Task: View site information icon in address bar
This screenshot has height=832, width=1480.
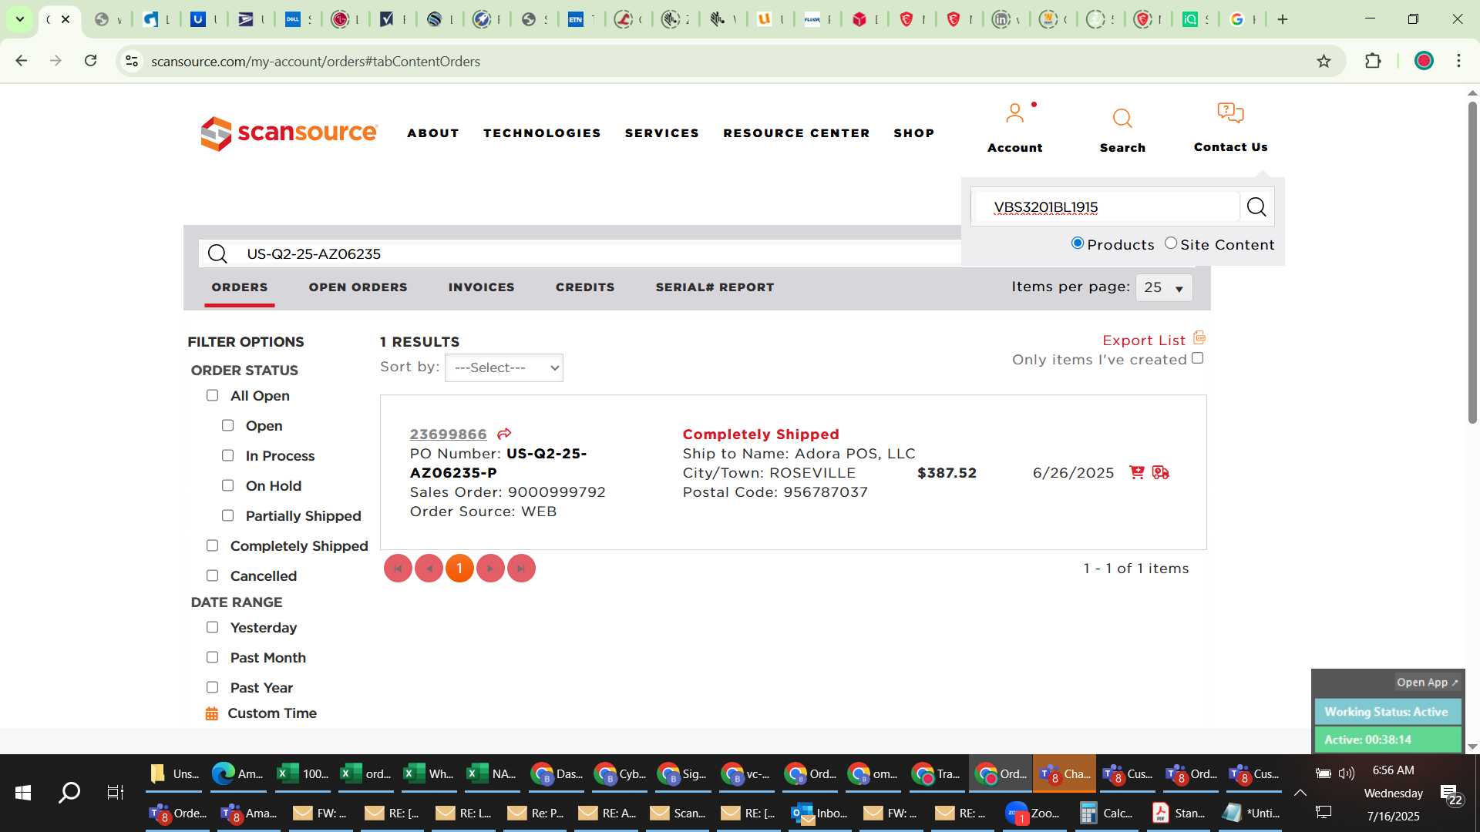Action: click(x=132, y=61)
